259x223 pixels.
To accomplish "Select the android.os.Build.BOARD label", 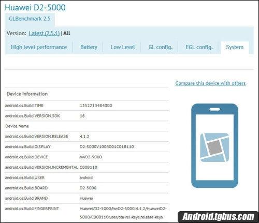I will pyautogui.click(x=26, y=188).
